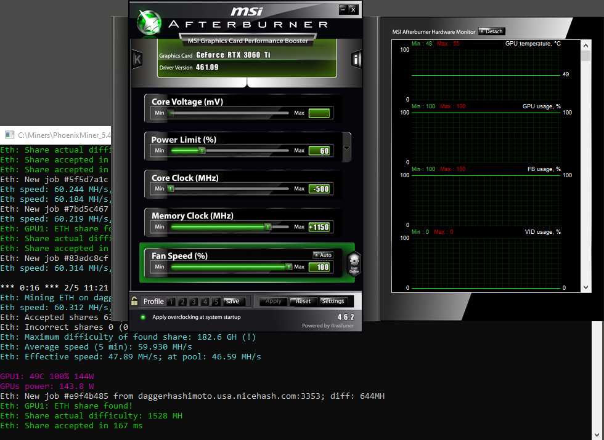Click the User Define fan speed icon
The image size is (604, 440).
pyautogui.click(x=354, y=264)
